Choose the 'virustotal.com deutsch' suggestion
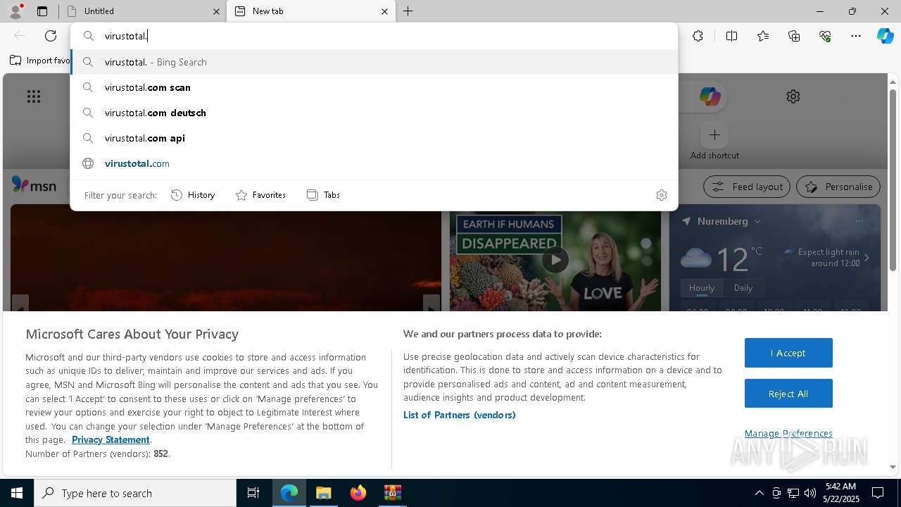 coord(374,113)
